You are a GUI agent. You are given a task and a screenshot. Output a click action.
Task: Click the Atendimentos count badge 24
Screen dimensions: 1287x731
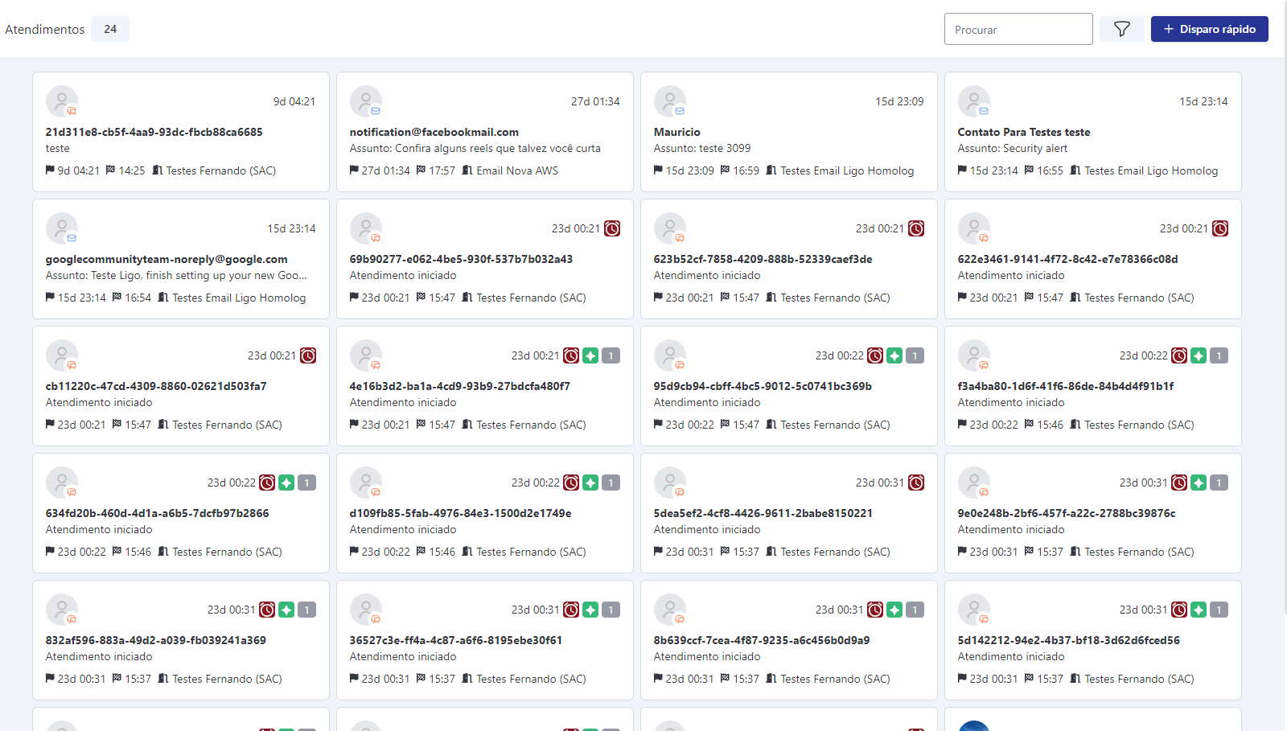[110, 29]
